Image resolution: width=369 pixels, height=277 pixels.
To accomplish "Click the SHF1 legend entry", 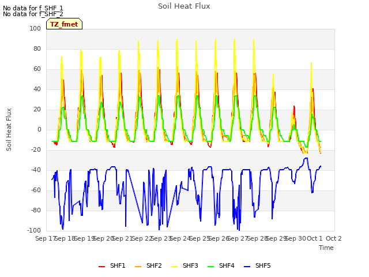I will (112, 265).
